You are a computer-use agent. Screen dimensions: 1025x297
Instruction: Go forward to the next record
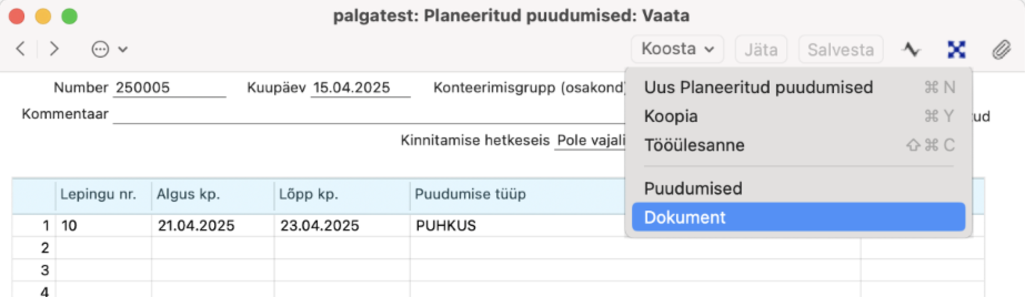(54, 49)
